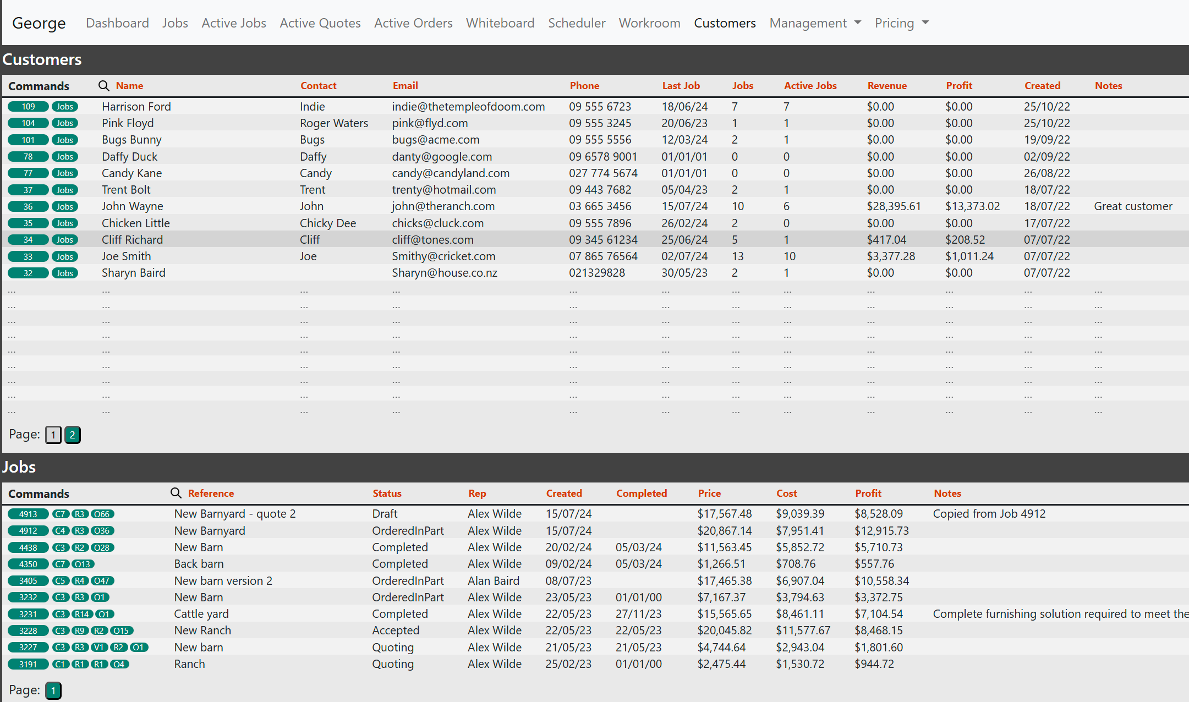
Task: Click the Jobs badge for Cliff Richard
Action: coord(64,240)
